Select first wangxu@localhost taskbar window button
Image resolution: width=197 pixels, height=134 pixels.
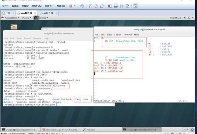point(20,130)
